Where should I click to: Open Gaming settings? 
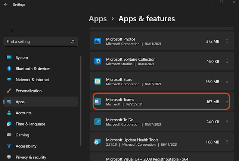(x=41, y=135)
